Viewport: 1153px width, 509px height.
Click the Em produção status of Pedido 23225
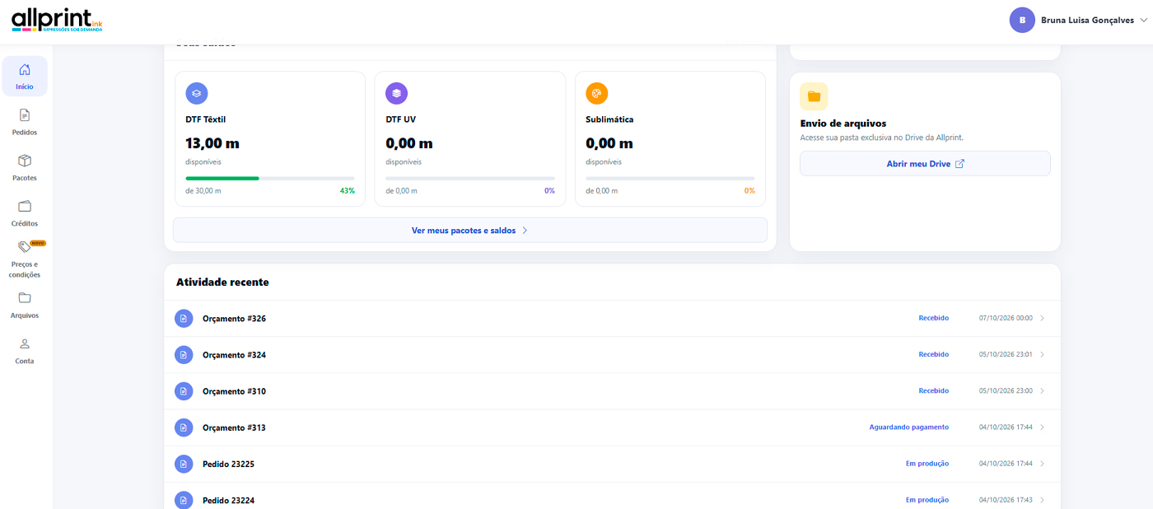(927, 464)
